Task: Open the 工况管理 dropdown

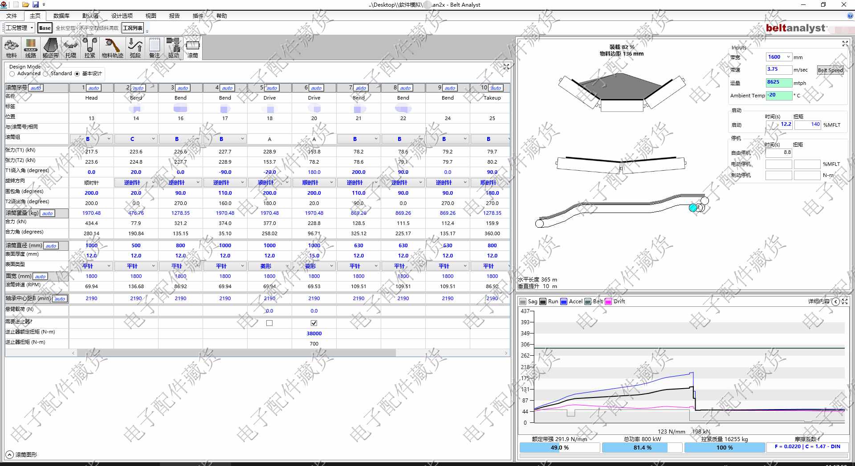Action: point(20,28)
